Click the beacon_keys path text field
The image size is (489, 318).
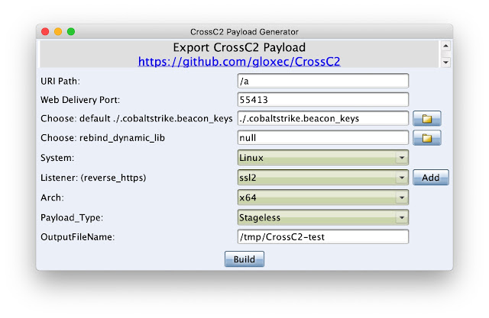click(322, 118)
